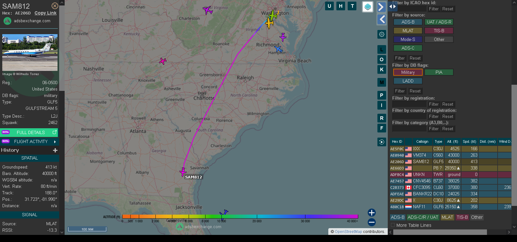Image resolution: width=517 pixels, height=242 pixels.
Task: Click the U map button
Action: coord(329,6)
